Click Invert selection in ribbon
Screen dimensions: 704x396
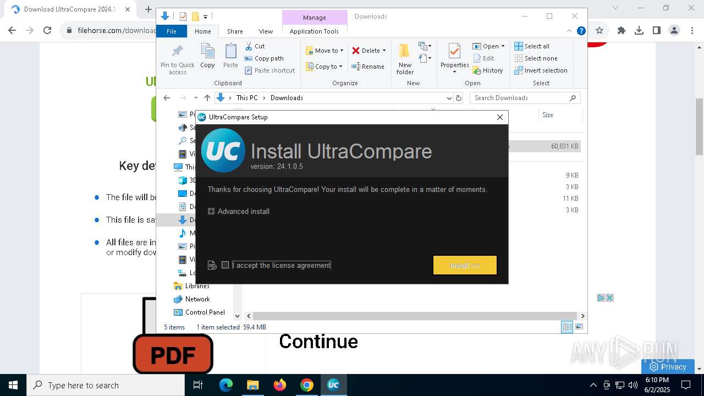[541, 70]
